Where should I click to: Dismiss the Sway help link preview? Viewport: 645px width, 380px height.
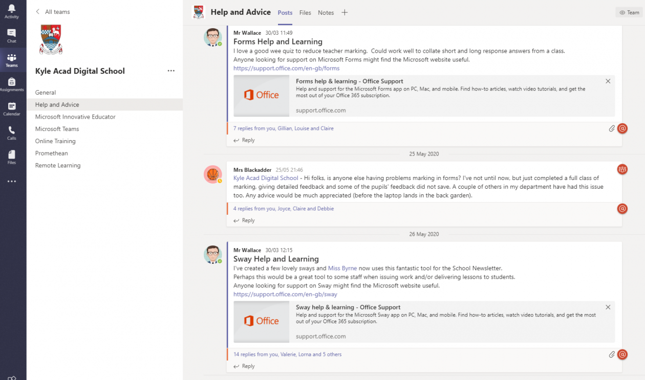coord(608,307)
